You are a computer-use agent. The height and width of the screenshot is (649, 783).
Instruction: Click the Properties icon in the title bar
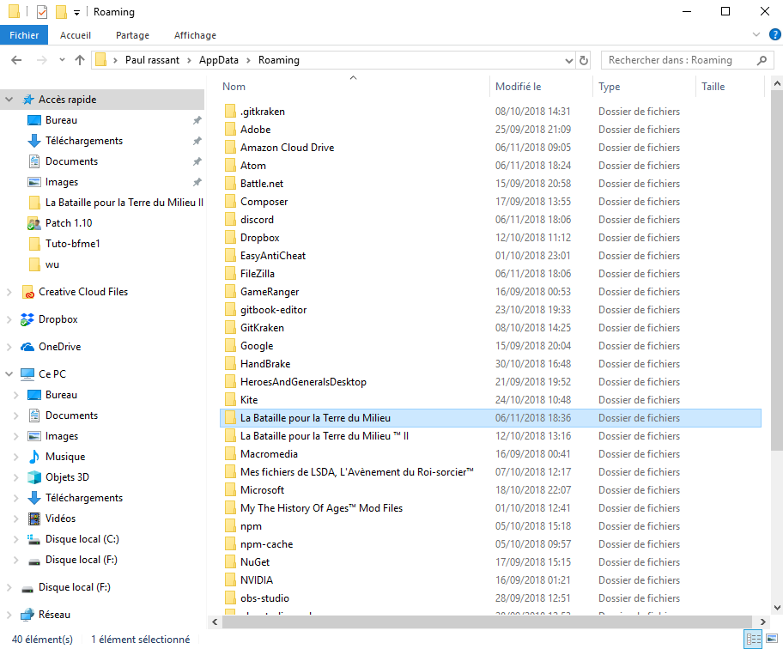coord(42,11)
